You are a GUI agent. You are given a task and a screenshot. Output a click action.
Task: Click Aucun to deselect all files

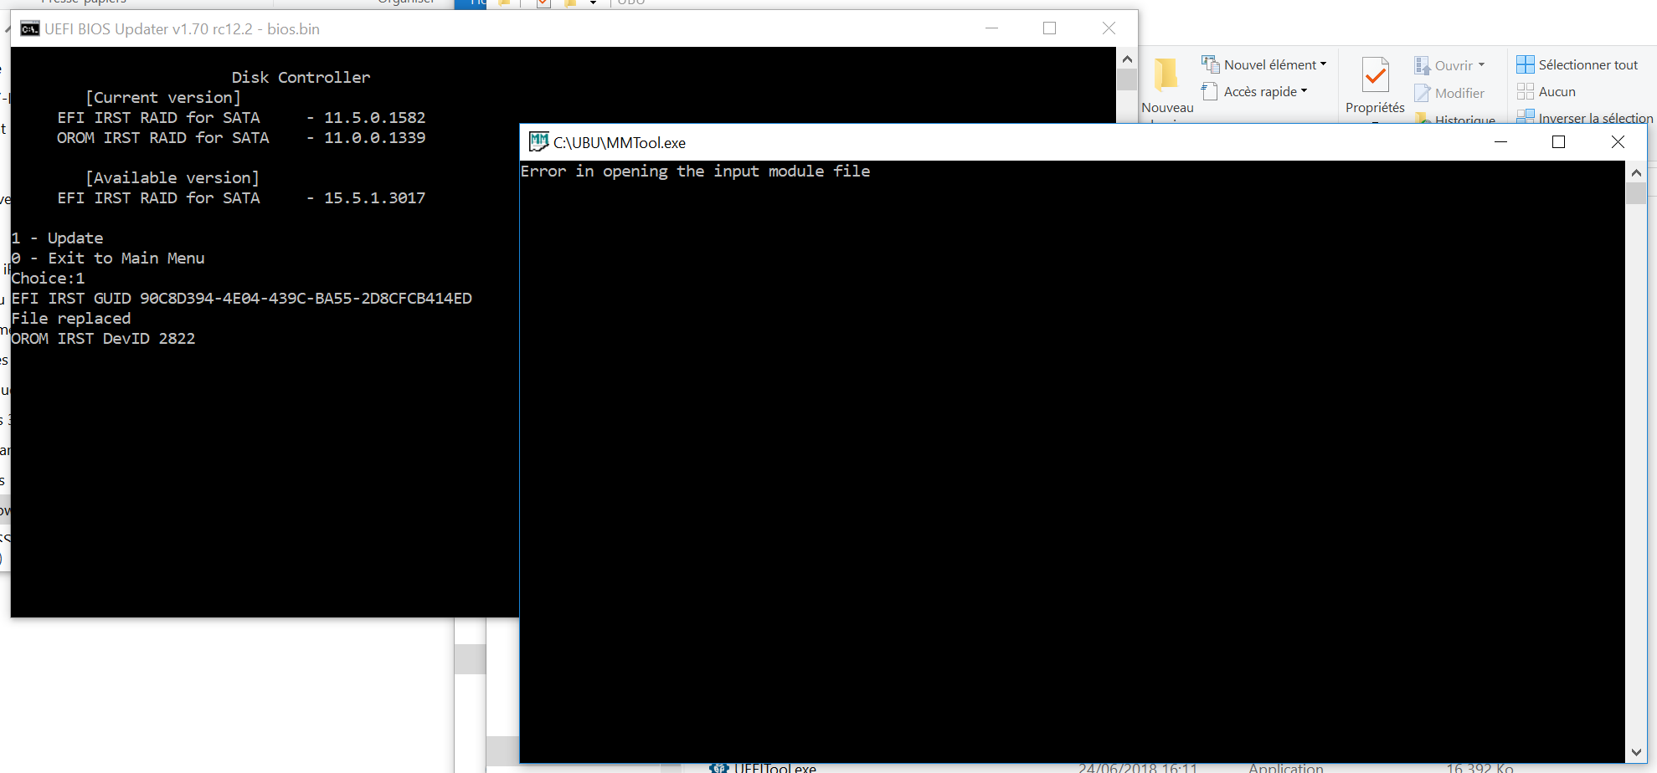(1546, 91)
